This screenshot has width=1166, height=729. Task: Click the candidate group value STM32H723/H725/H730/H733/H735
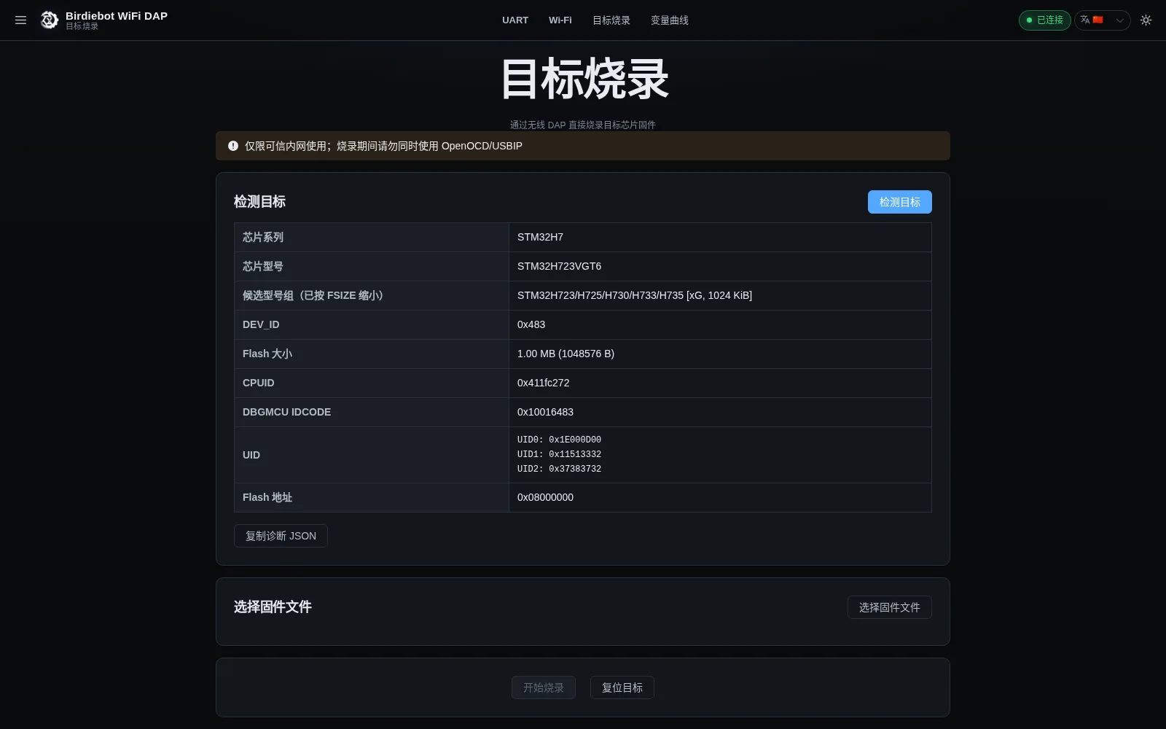[635, 295]
